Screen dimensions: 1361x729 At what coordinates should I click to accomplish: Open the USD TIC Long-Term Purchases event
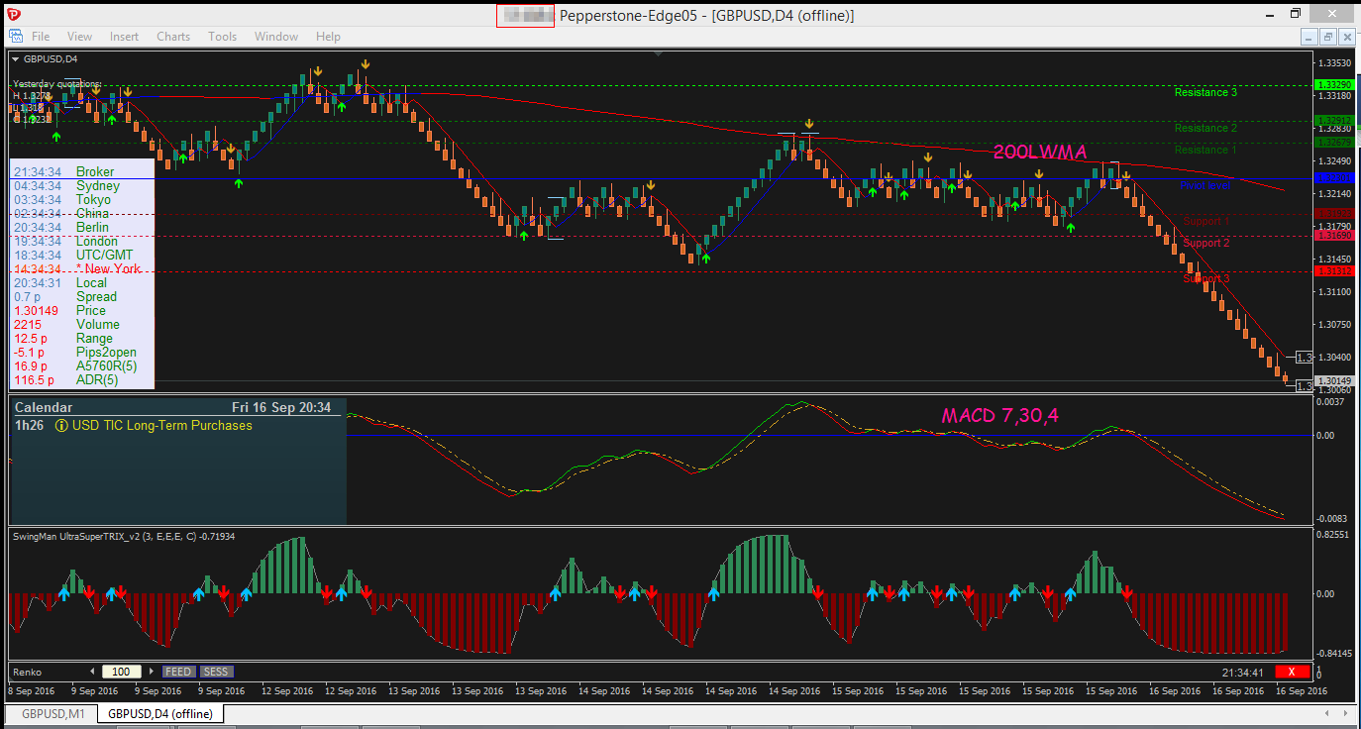pyautogui.click(x=161, y=426)
